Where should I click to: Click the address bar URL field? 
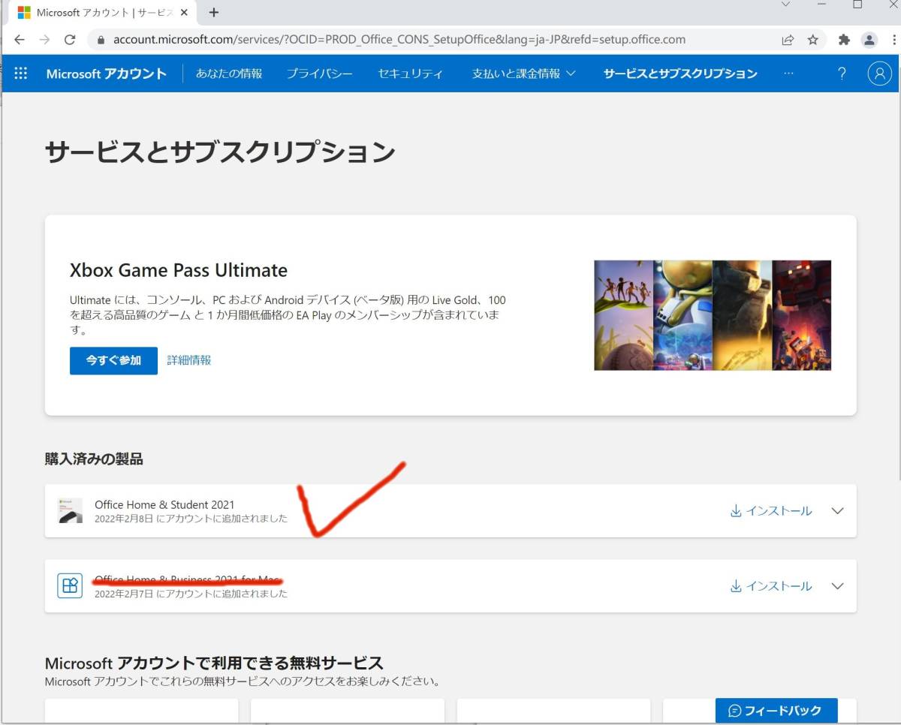pyautogui.click(x=398, y=40)
